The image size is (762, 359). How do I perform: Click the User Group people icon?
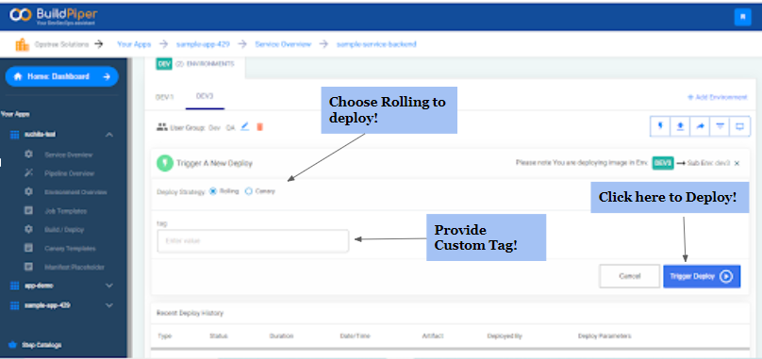coord(161,127)
